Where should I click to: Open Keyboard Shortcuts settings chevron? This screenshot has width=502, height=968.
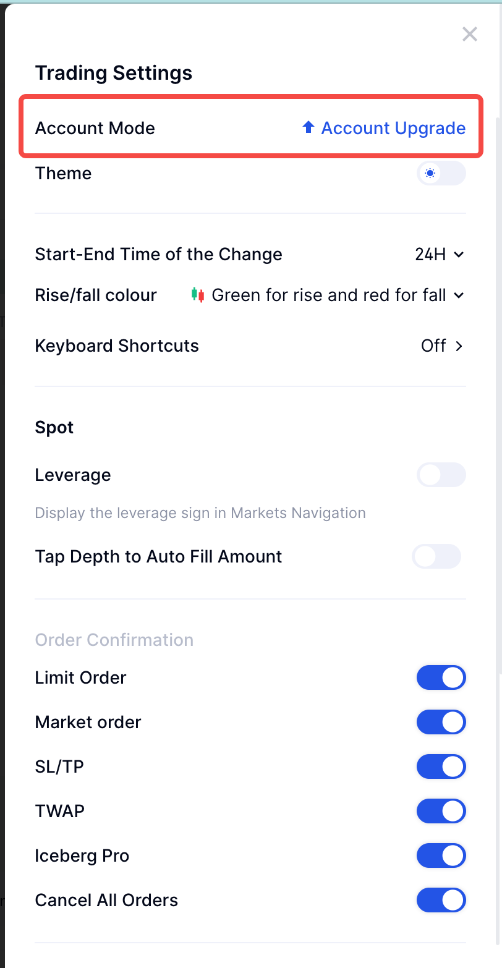pos(459,346)
